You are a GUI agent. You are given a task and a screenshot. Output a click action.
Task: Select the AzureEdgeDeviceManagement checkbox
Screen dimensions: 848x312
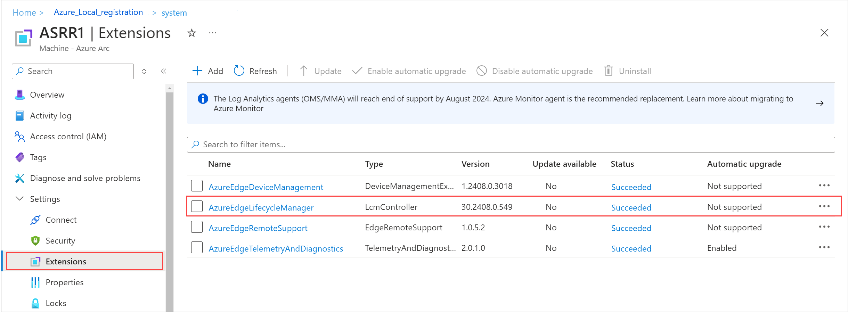[197, 186]
